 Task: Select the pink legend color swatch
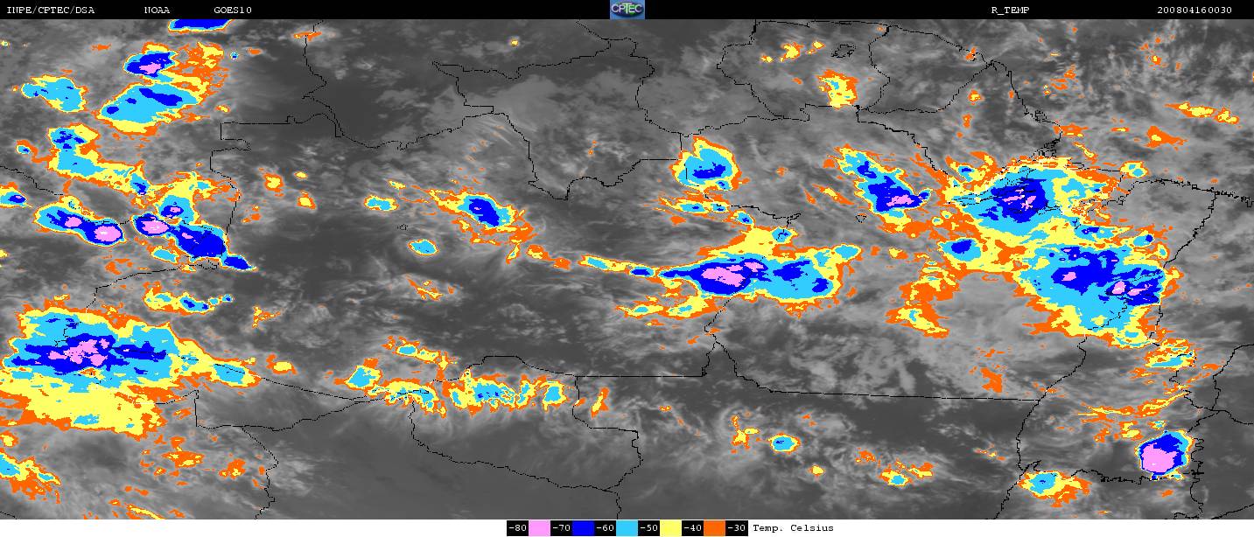pos(539,527)
